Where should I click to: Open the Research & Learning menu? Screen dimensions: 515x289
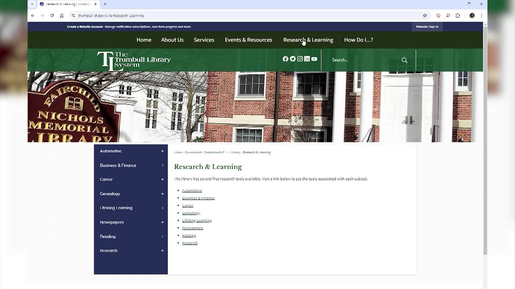pyautogui.click(x=308, y=40)
